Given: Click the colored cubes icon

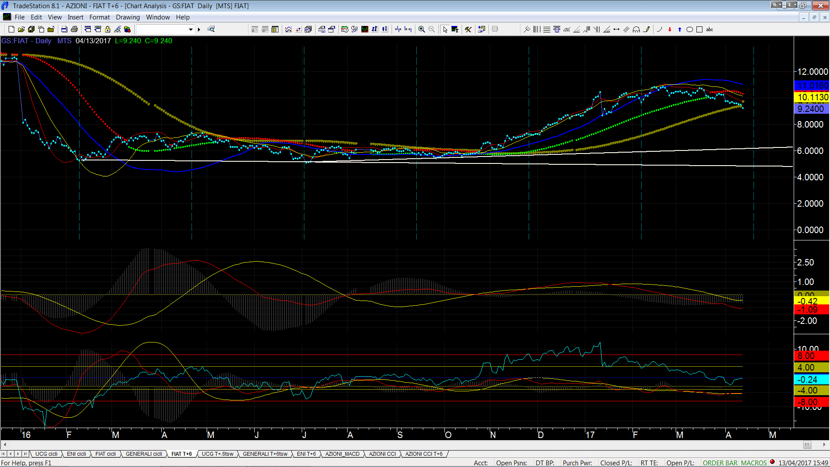Looking at the screenshot, I should click(127, 29).
